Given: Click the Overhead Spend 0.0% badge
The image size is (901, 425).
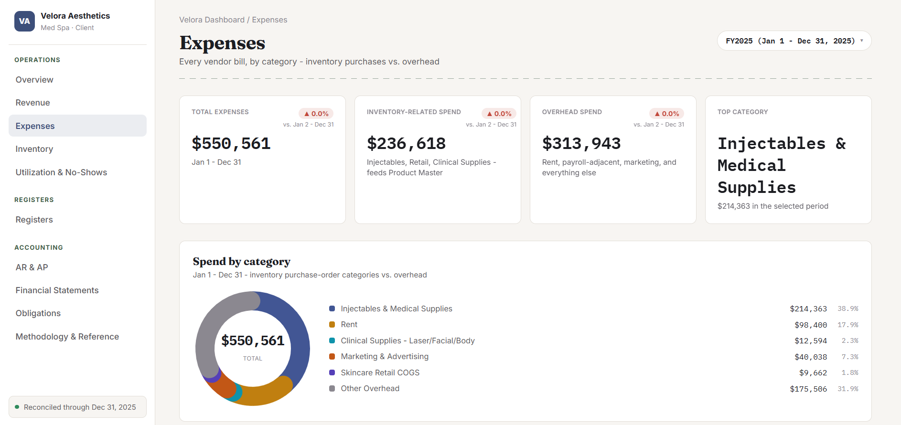Looking at the screenshot, I should tap(666, 114).
